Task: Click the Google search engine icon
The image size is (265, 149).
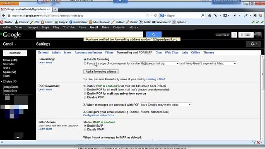Action: (162, 16)
